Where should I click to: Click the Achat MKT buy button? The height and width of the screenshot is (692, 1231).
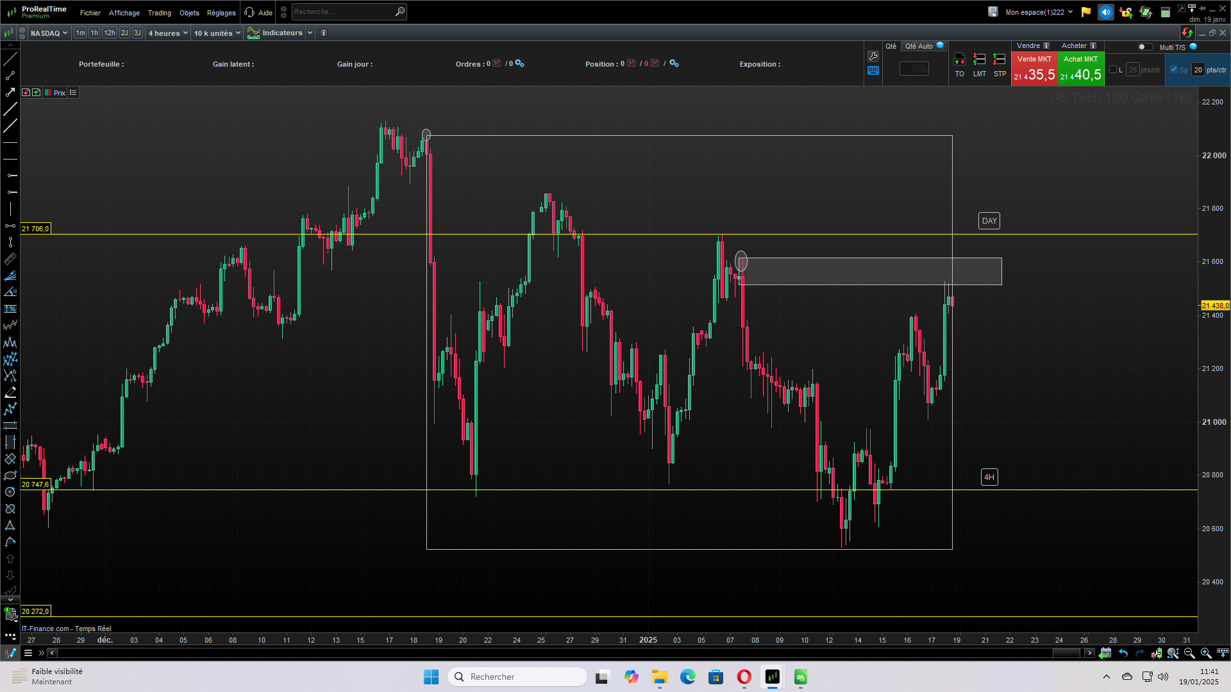pyautogui.click(x=1080, y=69)
